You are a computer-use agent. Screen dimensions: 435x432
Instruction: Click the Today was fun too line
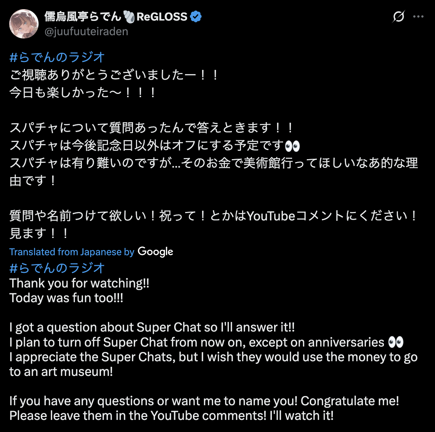pos(66,298)
